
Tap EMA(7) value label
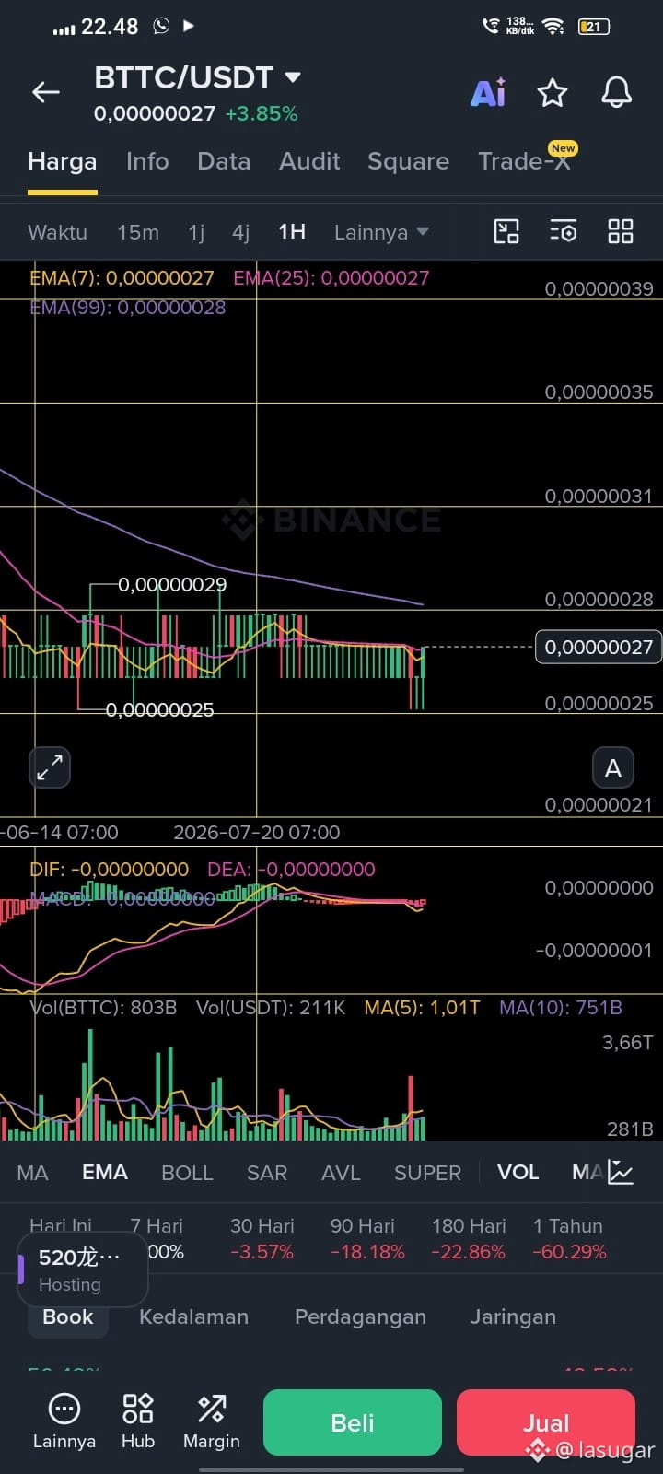tap(122, 277)
